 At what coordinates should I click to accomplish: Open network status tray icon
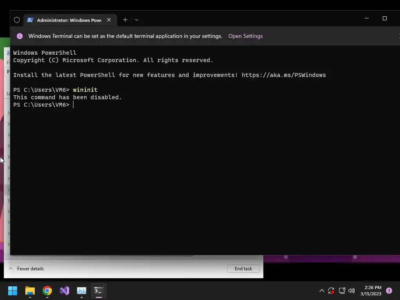(342, 291)
